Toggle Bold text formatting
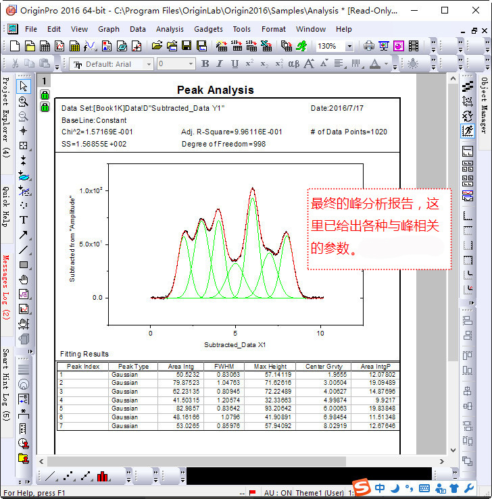 205,63
